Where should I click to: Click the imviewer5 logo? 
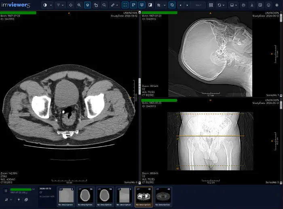click(x=16, y=5)
